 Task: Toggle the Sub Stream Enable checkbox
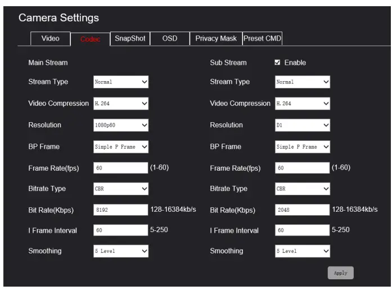coord(277,63)
